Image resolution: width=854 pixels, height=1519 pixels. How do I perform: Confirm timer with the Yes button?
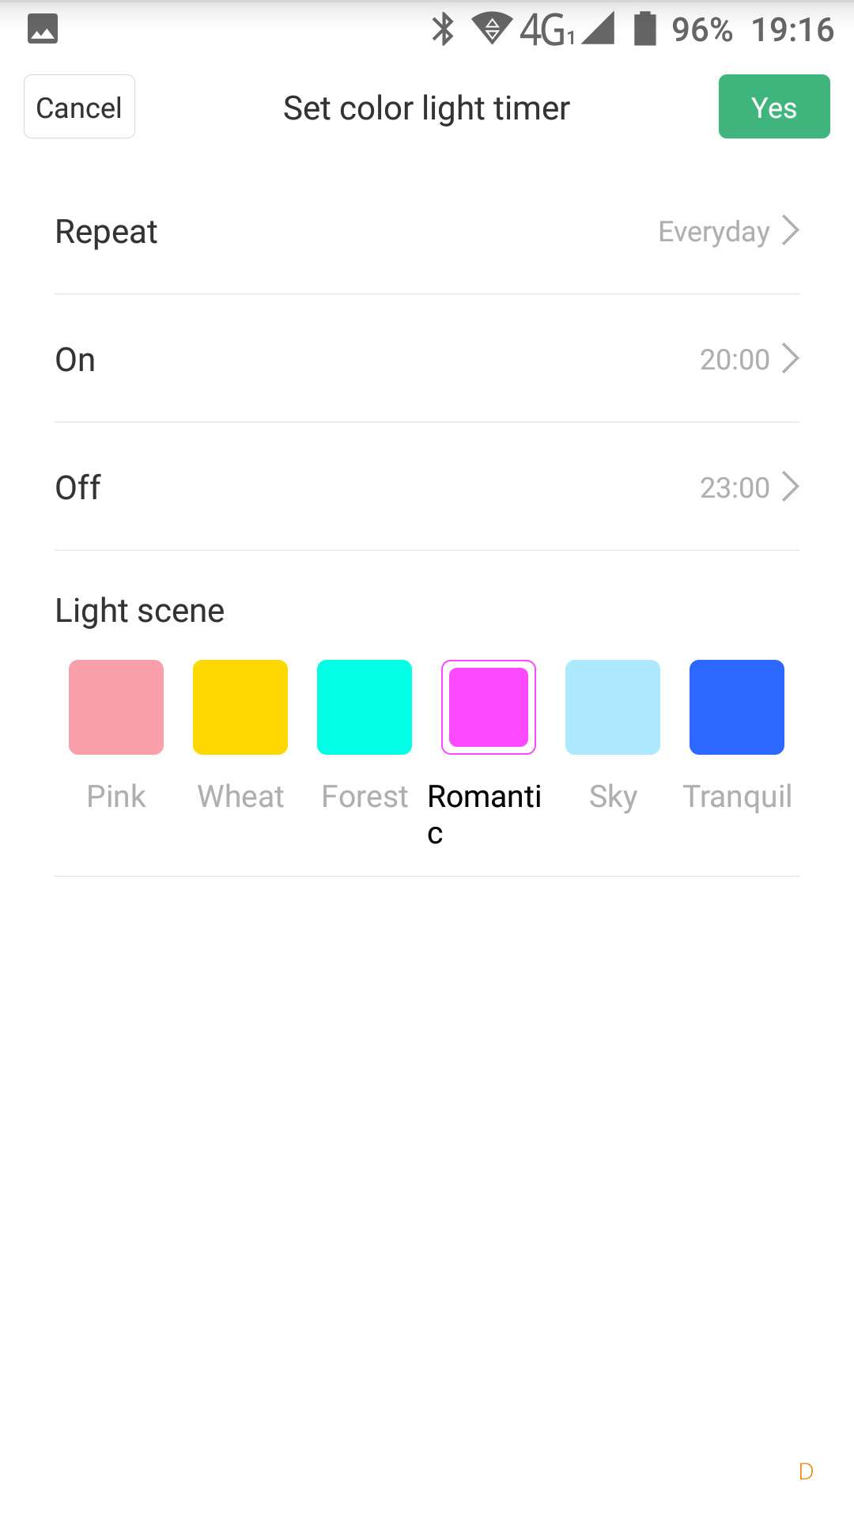[774, 107]
